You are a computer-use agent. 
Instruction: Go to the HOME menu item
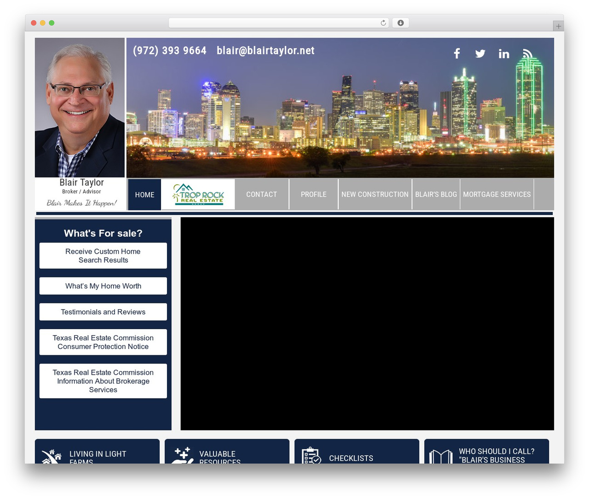point(144,195)
